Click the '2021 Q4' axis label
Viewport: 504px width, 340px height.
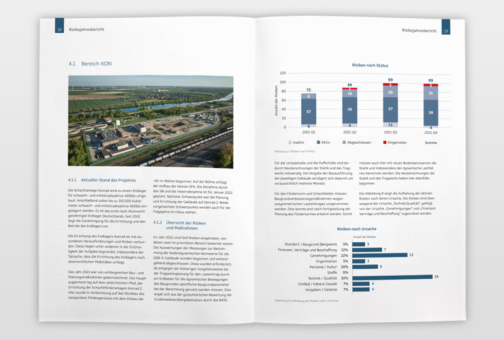point(430,132)
